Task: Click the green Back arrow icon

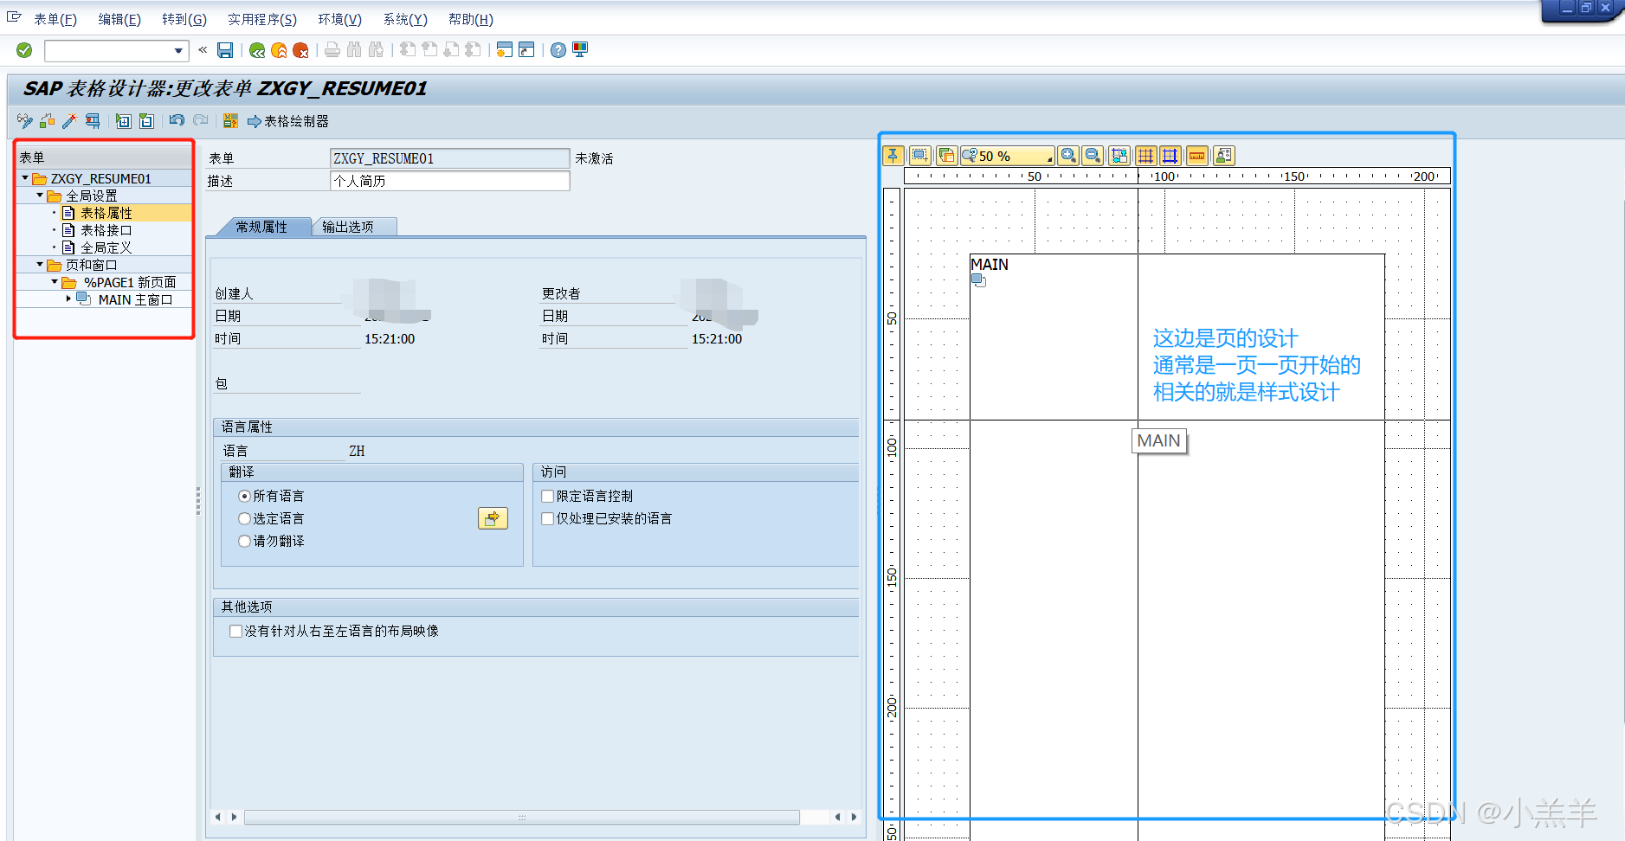Action: pyautogui.click(x=257, y=50)
